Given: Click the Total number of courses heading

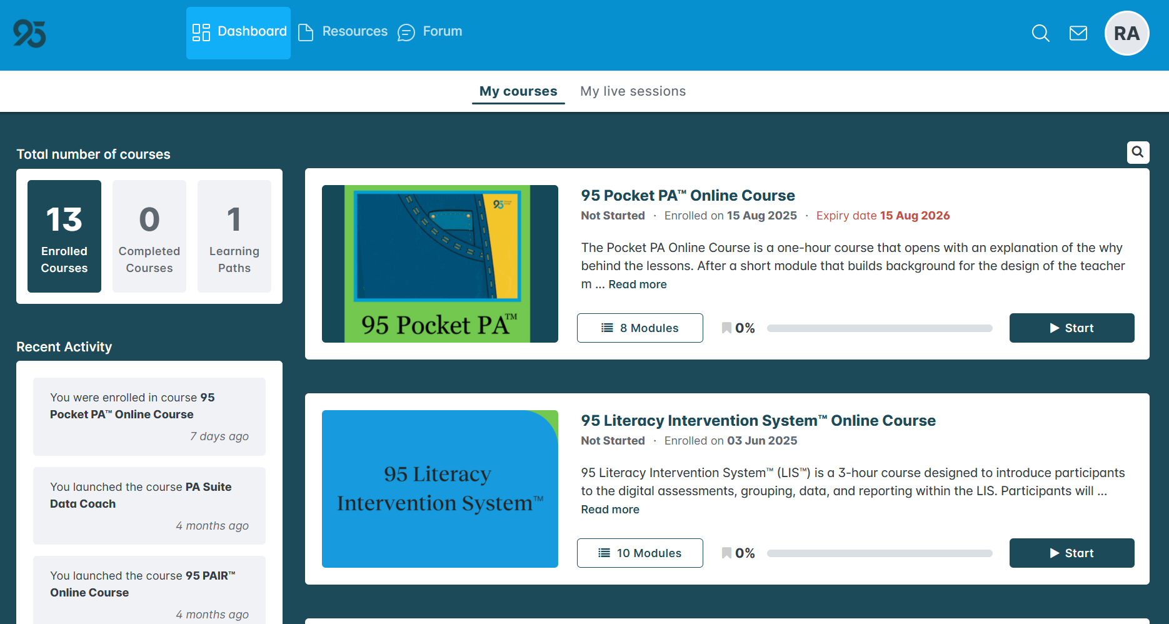Looking at the screenshot, I should tap(93, 154).
